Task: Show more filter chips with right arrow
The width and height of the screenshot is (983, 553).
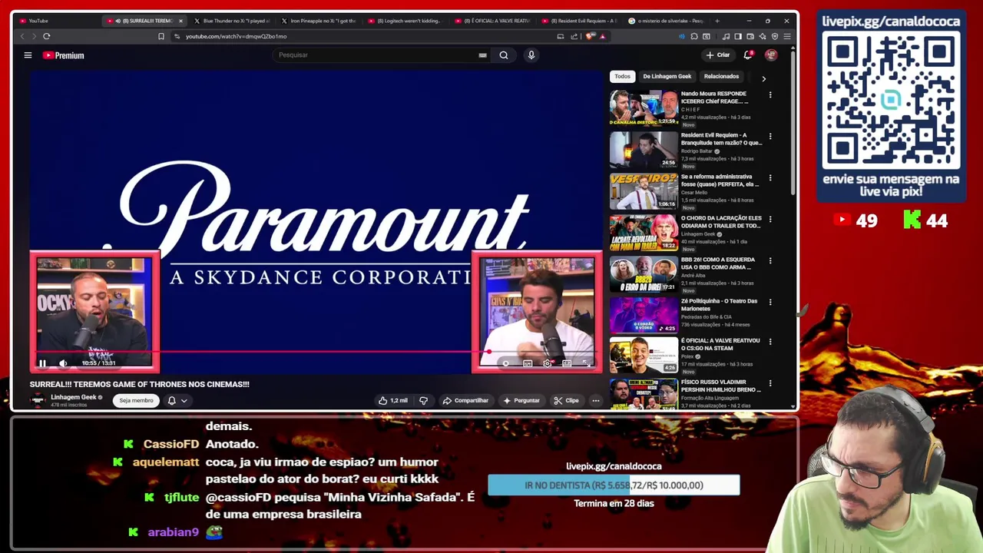Action: [x=763, y=78]
